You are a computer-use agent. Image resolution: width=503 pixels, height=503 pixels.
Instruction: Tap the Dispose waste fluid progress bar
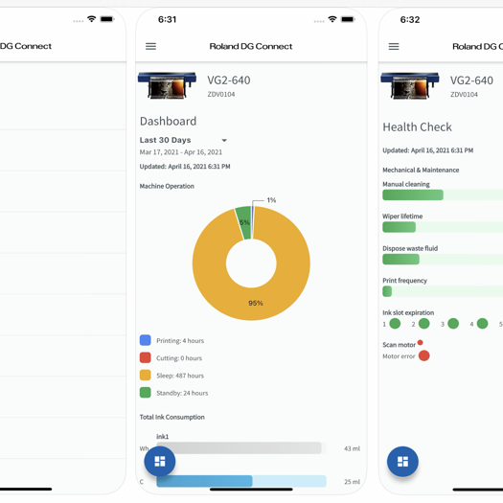(443, 260)
